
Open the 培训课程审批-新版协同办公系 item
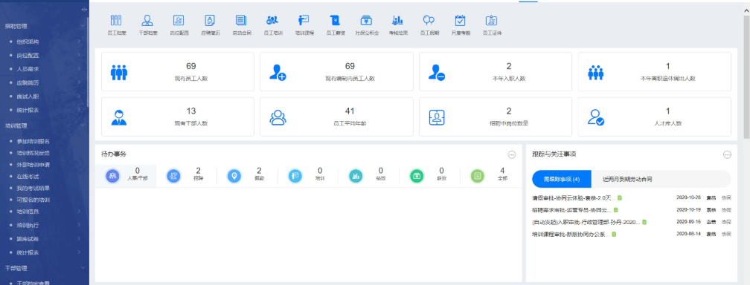point(571,235)
